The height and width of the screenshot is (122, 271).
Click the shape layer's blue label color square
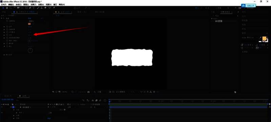13,107
